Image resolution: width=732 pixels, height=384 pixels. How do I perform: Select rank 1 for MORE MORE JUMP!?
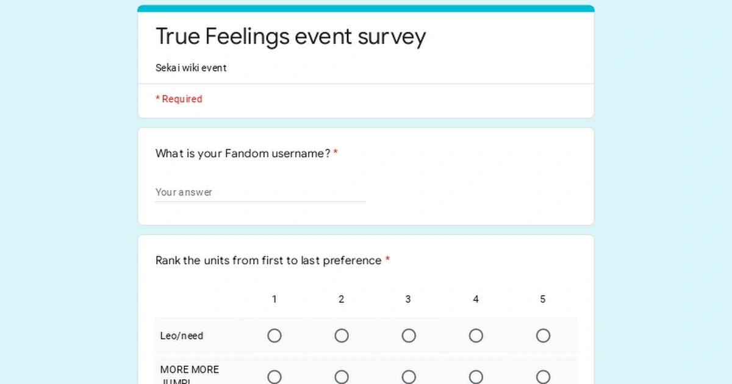tap(274, 377)
